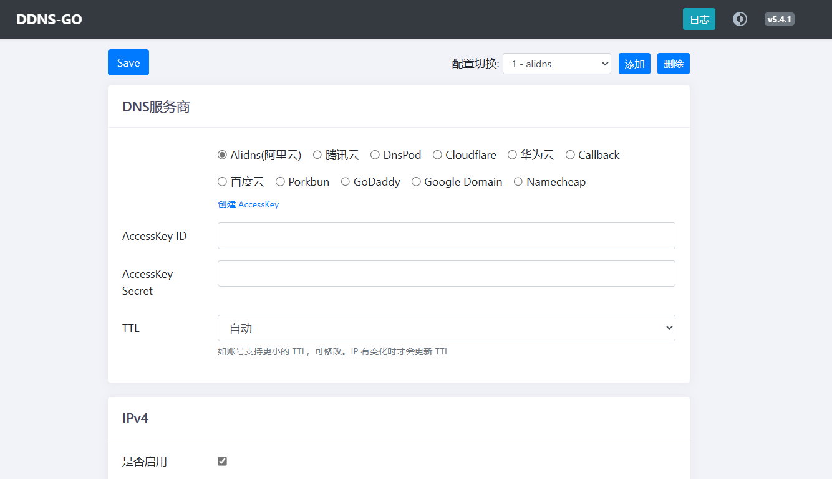
Task: Click the v5.4.1 version badge
Action: pyautogui.click(x=779, y=19)
